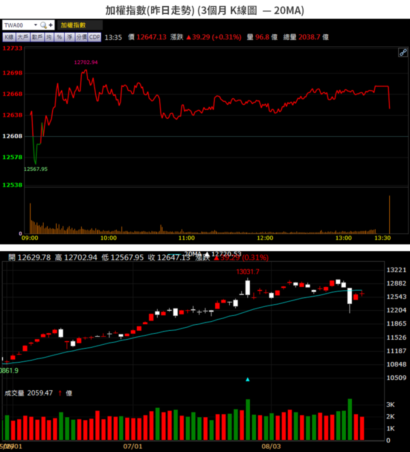The image size is (410, 452).
Task: Click the 07/01 date label on the daily chart
Action: (x=132, y=446)
